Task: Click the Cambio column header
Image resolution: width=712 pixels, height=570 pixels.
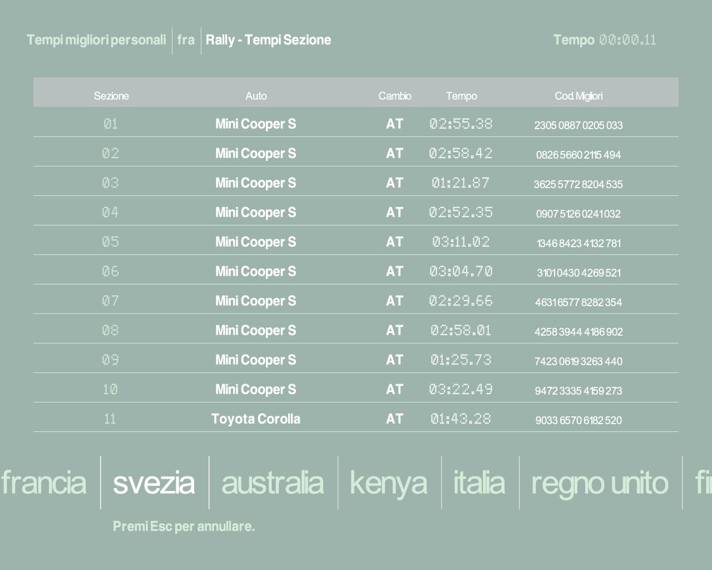Action: (x=395, y=96)
